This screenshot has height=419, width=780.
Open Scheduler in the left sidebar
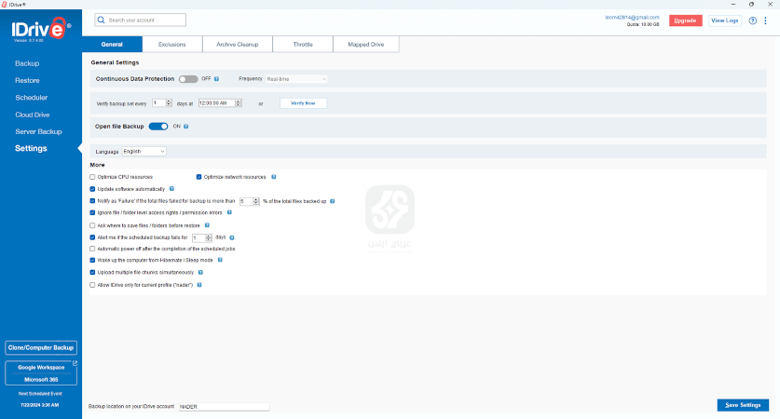pos(32,97)
